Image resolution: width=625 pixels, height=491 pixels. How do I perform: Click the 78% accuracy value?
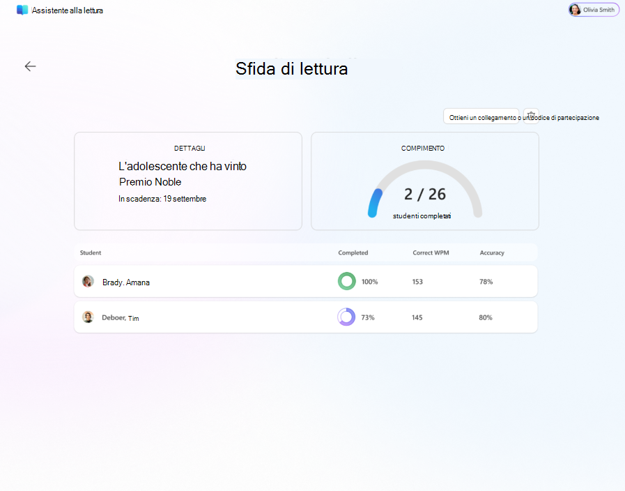pyautogui.click(x=486, y=282)
